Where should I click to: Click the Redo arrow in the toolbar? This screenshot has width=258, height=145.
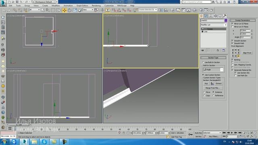click(x=9, y=10)
